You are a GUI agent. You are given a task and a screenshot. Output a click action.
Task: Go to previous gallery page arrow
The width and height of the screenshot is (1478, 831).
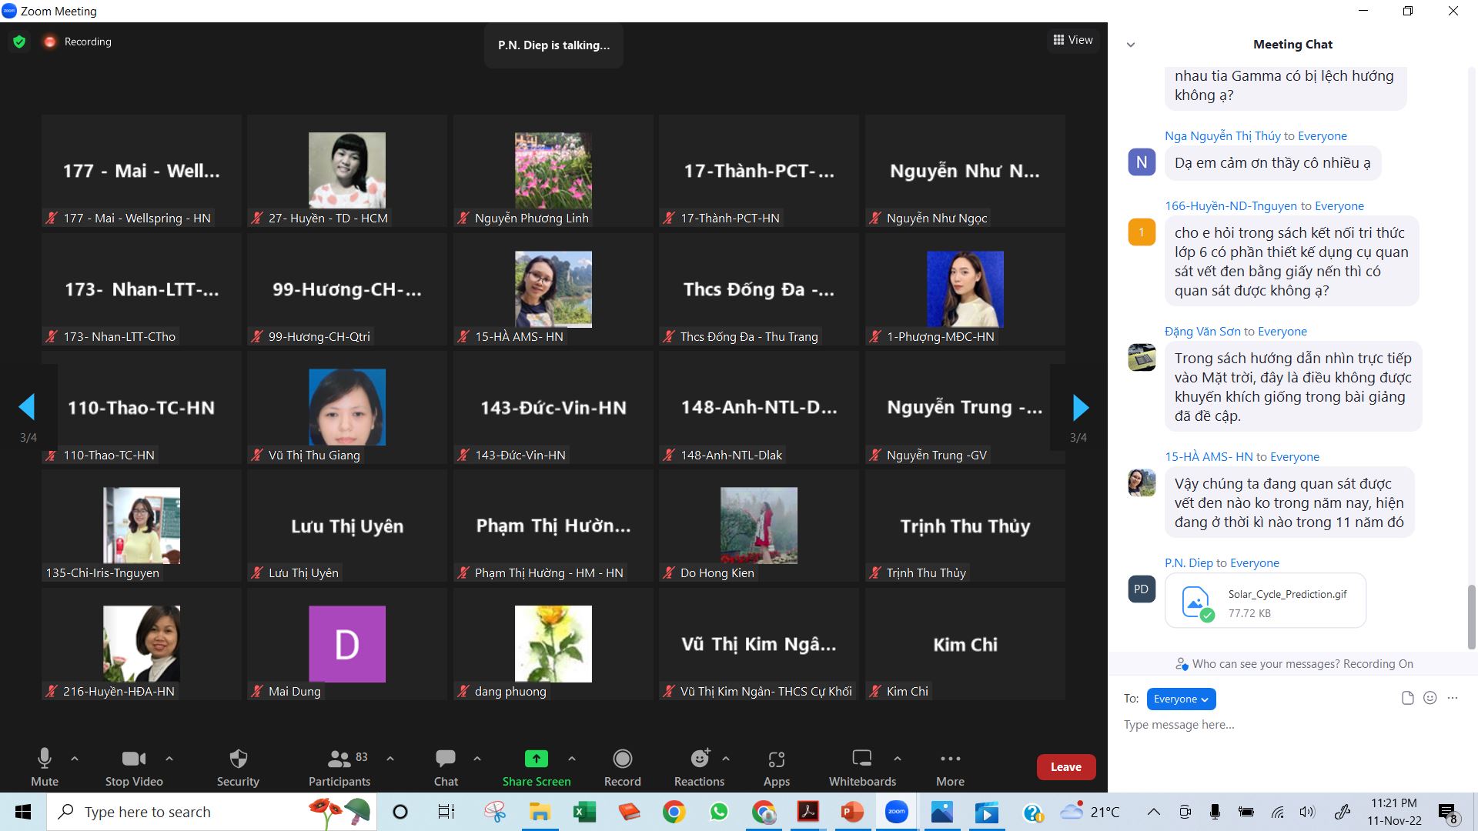27,407
